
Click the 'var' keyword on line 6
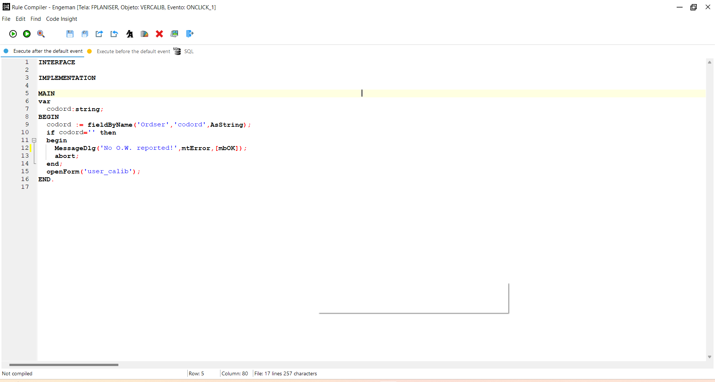coord(44,101)
